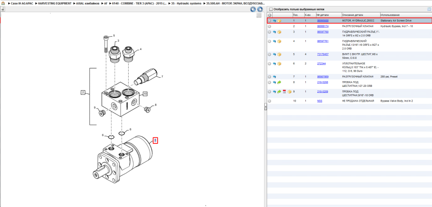Viewport: 432px width, 207px height.
Task: Sort by '№ детали' column header
Action: point(329,15)
